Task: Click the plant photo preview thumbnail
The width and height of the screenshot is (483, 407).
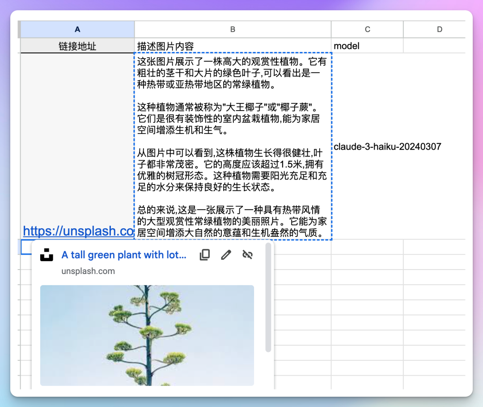Action: click(147, 335)
